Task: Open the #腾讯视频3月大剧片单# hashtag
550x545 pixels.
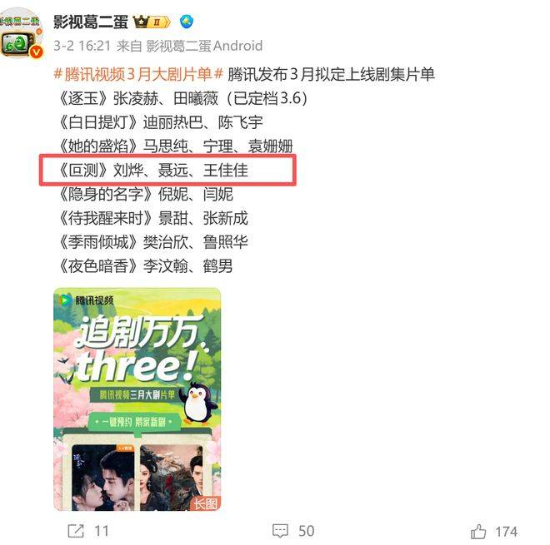Action: pyautogui.click(x=138, y=74)
